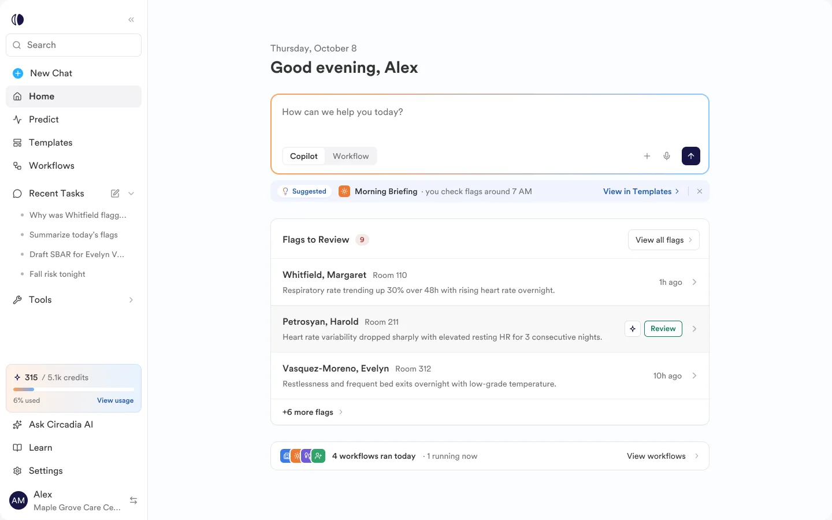Click the View usage link
This screenshot has width=832, height=520.
(x=115, y=400)
